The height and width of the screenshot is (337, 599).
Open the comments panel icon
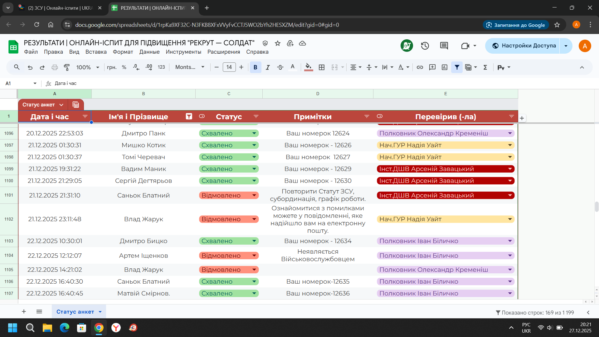click(444, 46)
